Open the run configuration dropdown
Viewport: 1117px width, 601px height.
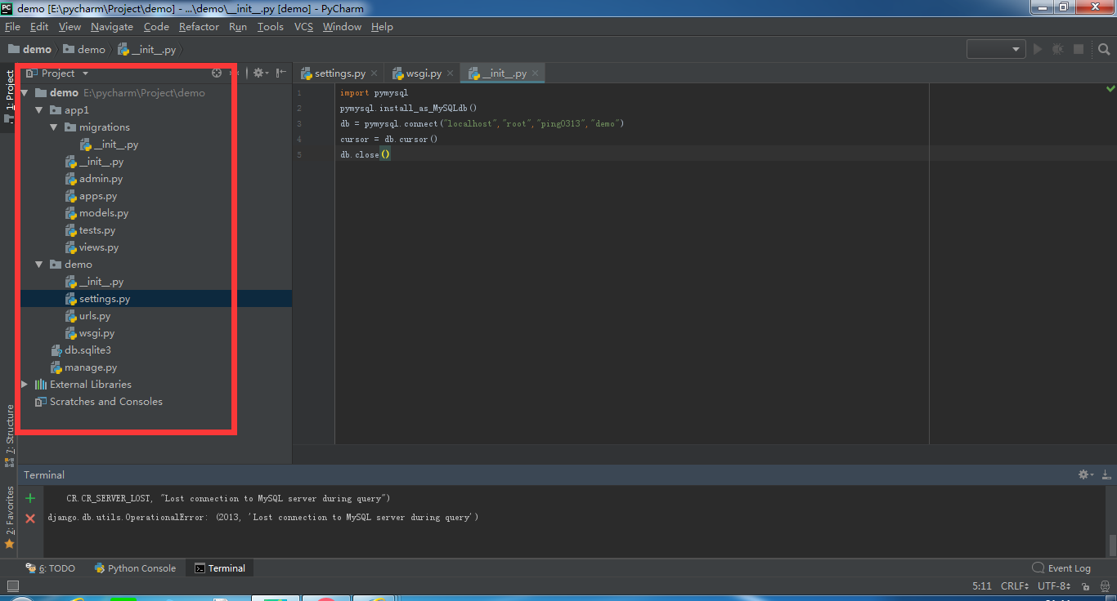click(x=996, y=49)
